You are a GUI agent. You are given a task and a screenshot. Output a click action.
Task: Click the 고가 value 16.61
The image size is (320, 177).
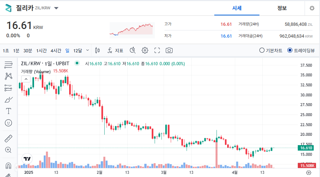coord(226,24)
